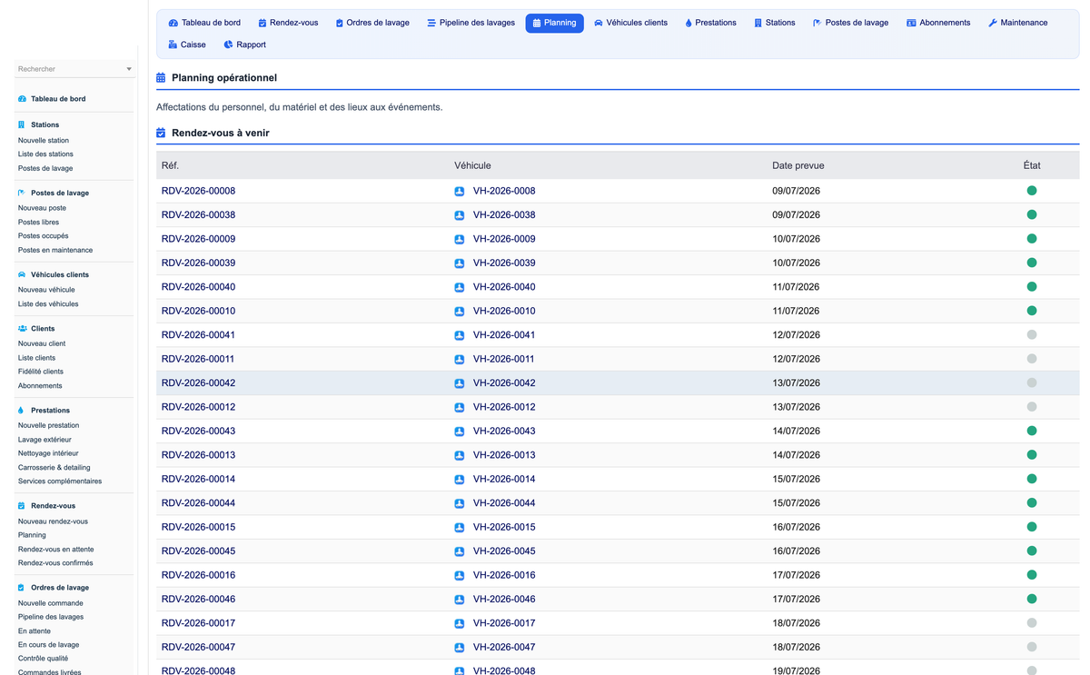The width and height of the screenshot is (1090, 675).
Task: Click the Stations building icon in sidebar
Action: tap(22, 124)
